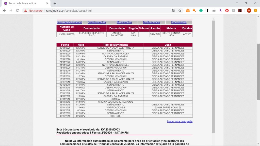Open the user profile avatar M
This screenshot has width=260, height=146.
point(249,11)
